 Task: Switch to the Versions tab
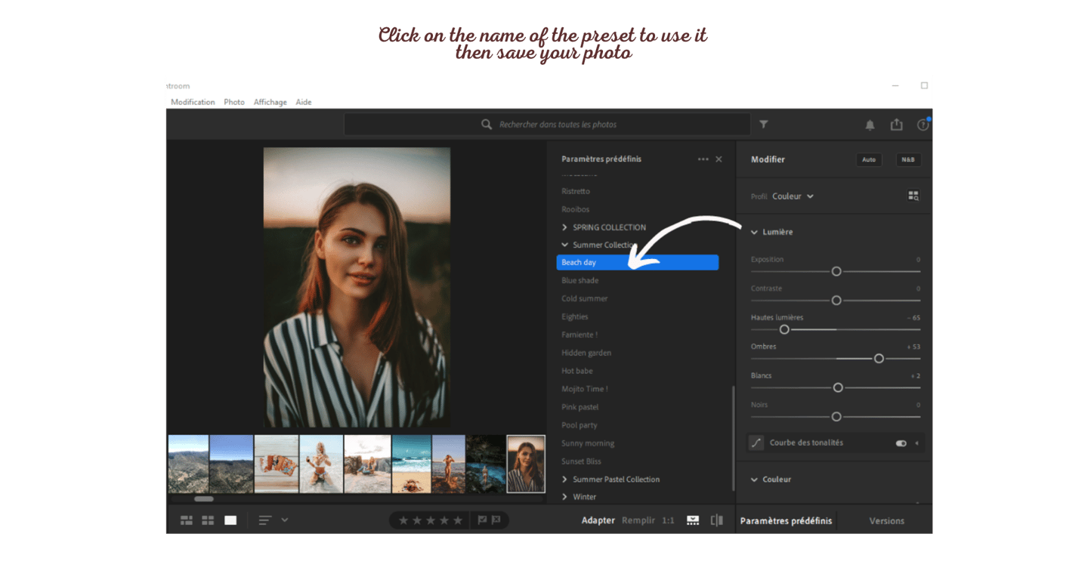click(x=887, y=521)
